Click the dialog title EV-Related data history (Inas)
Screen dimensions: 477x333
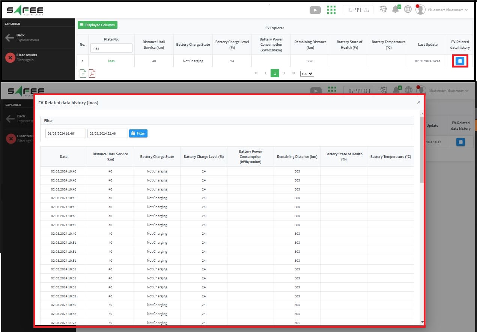click(68, 103)
